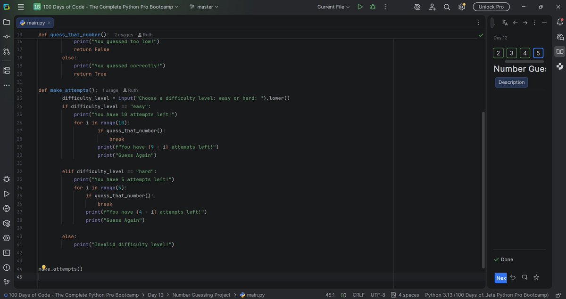Open the right sidebar plugin icon below book
Viewport: 566px width, 299px height.
click(x=560, y=66)
